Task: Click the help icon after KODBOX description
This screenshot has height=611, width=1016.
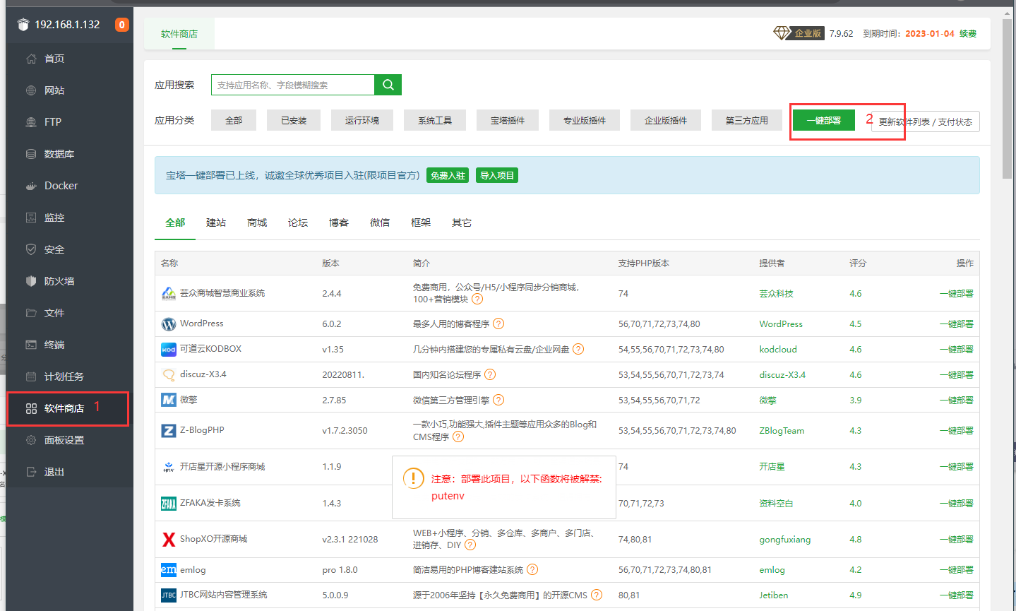Action: 578,349
